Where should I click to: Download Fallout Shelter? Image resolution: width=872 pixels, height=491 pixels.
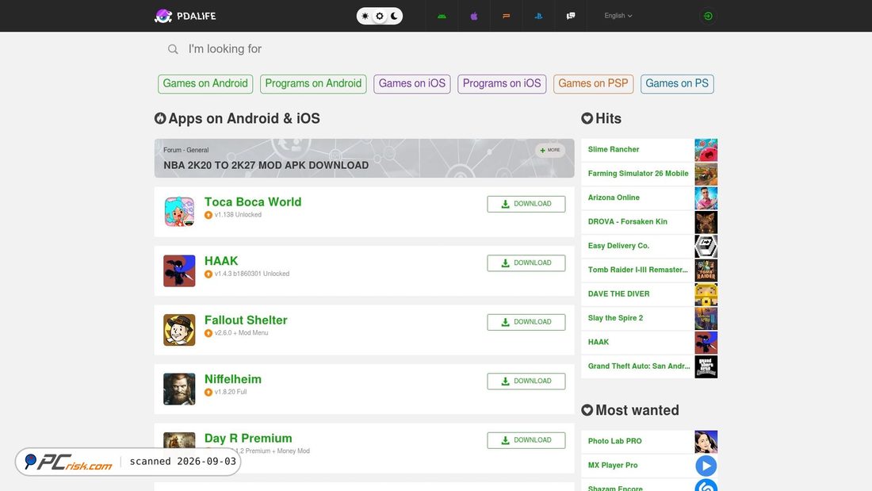(526, 322)
